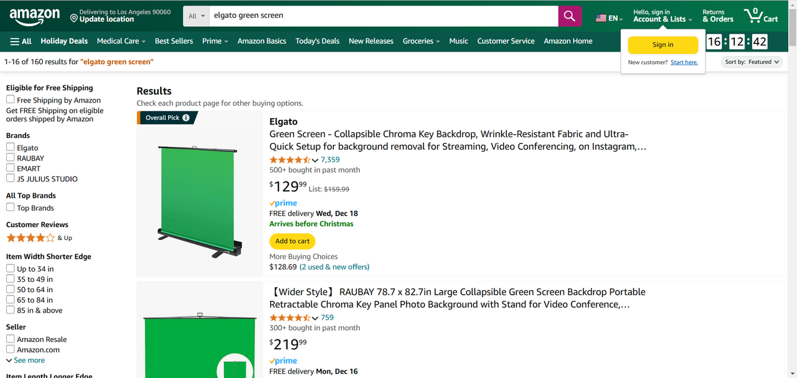This screenshot has width=797, height=378.
Task: Click RAUBAY green screen product image
Action: tap(200, 344)
